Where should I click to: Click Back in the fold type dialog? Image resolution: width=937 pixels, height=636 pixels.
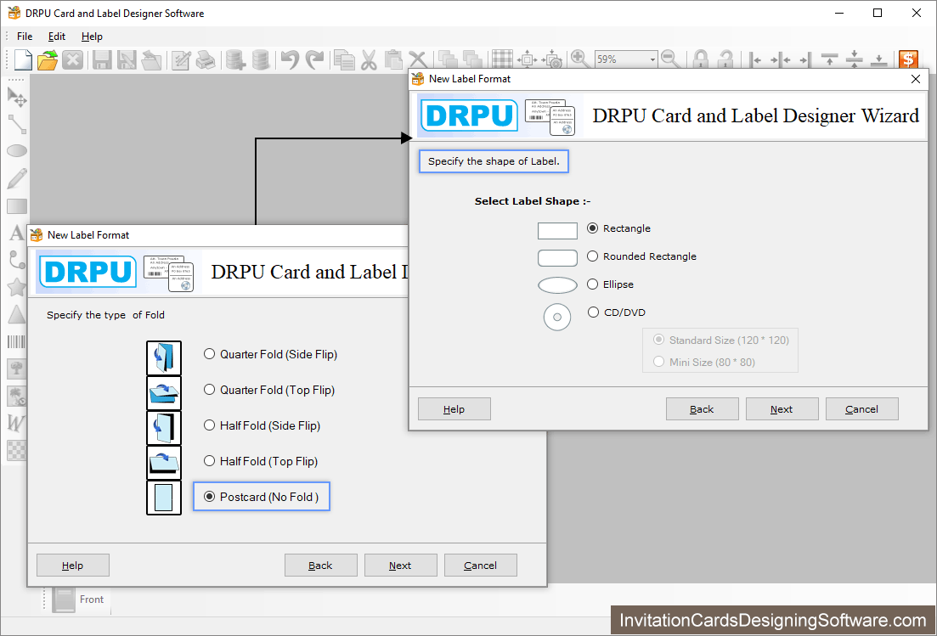pos(321,565)
